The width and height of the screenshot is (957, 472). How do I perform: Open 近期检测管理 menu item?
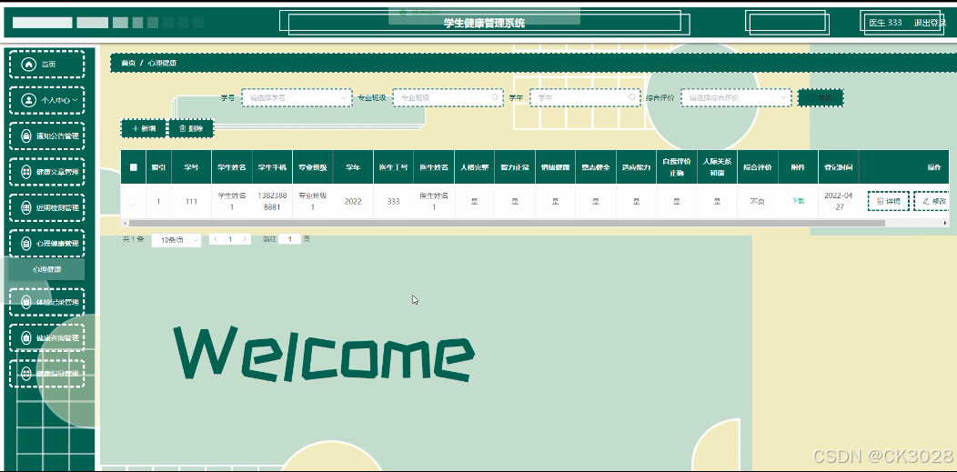click(47, 207)
